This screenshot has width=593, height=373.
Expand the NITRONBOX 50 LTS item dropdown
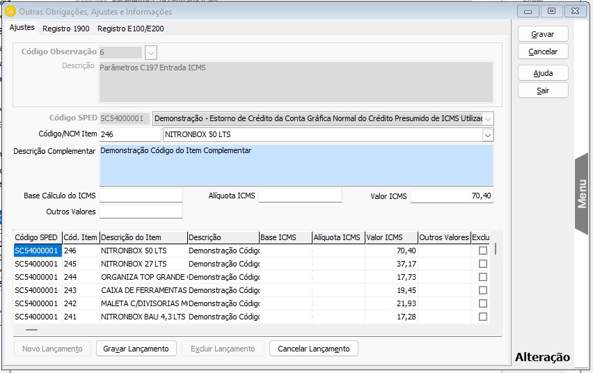point(487,135)
